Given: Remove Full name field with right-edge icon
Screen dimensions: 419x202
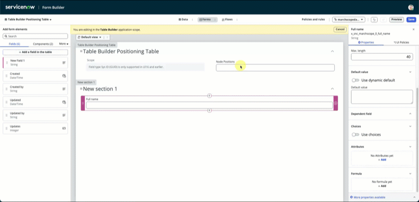Looking at the screenshot, I should (x=336, y=103).
